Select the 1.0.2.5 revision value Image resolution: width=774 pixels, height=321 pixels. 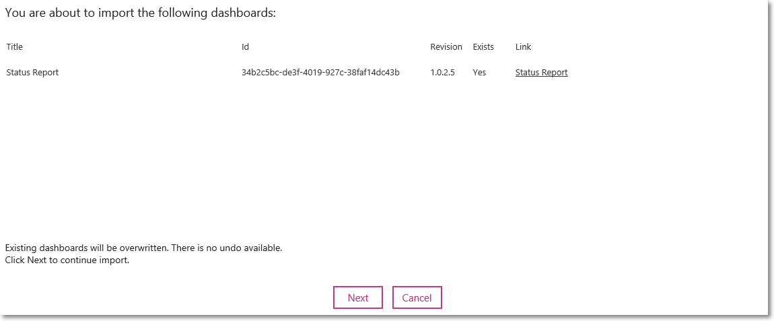[442, 73]
